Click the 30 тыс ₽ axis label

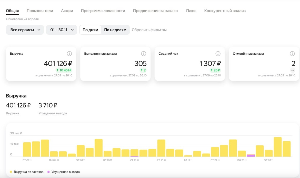pos(16,133)
